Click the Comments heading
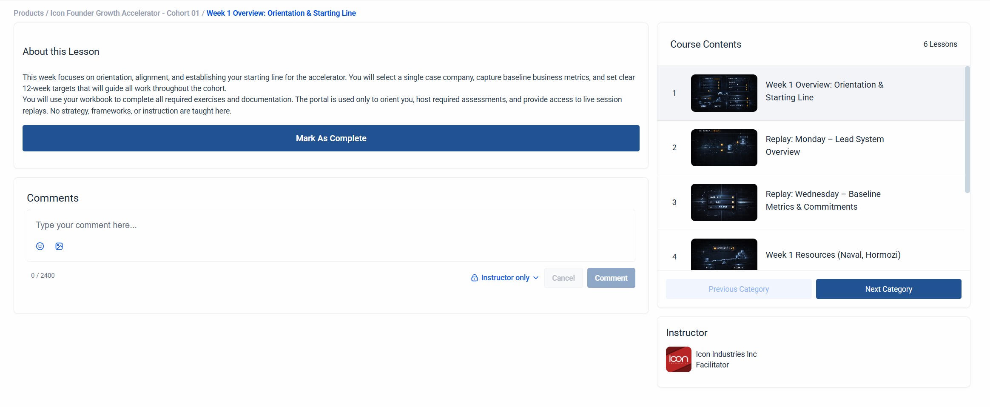The height and width of the screenshot is (407, 990). pyautogui.click(x=53, y=198)
